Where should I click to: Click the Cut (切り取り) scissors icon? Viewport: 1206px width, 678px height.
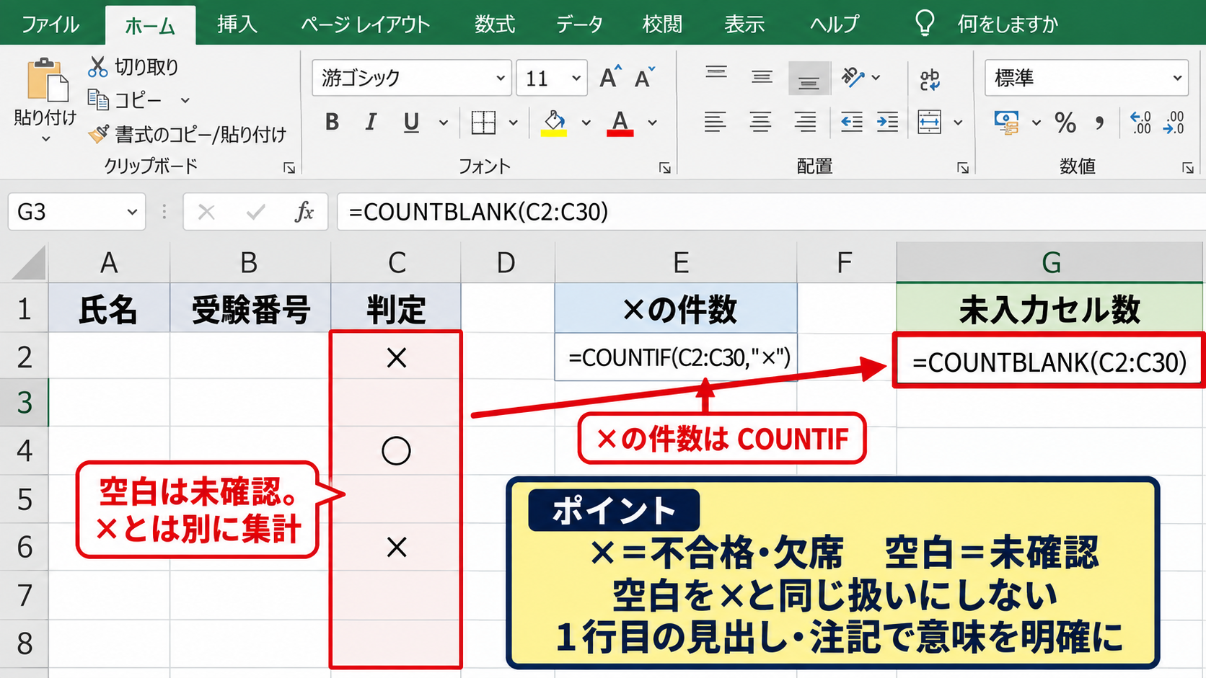pos(97,67)
